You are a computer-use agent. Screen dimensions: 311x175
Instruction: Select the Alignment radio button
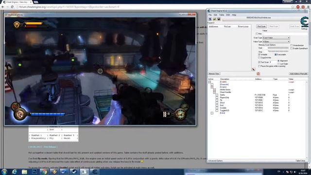click(x=278, y=61)
